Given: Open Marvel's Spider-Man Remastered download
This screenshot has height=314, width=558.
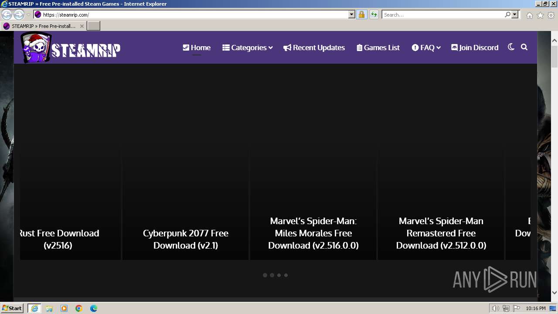Looking at the screenshot, I should (x=441, y=233).
